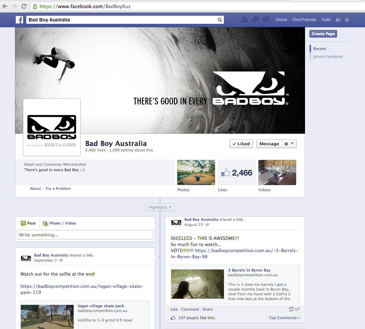Click public globe icon beside August 23
This screenshot has height=329, width=365.
click(207, 225)
